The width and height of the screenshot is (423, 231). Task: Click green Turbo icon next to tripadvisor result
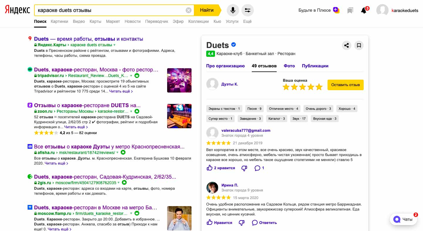(137, 76)
